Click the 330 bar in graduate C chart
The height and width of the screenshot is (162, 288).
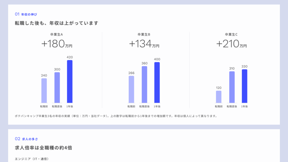245,86
